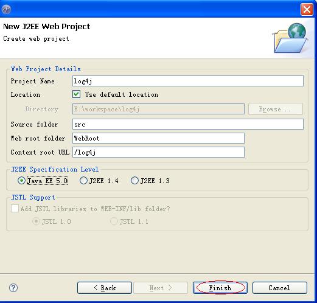Click the Finish button

tap(220, 288)
